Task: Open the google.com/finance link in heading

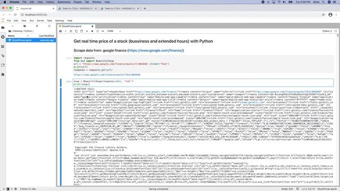Action: click(156, 50)
